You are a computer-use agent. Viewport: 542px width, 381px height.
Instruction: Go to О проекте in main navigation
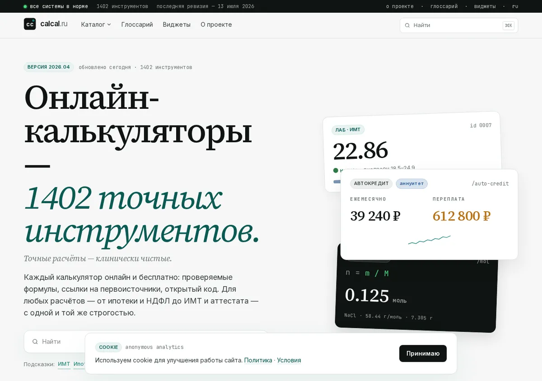216,24
